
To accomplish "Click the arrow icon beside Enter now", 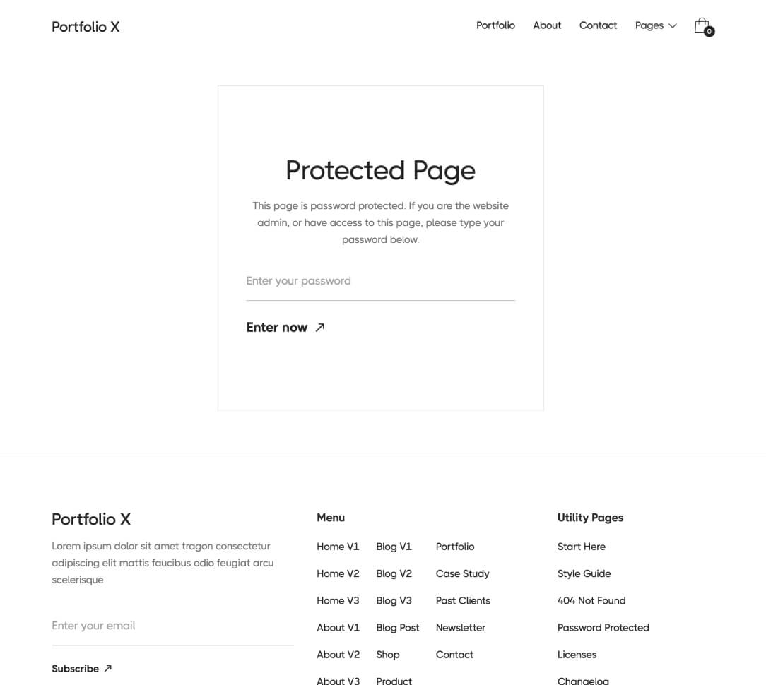I will (319, 327).
